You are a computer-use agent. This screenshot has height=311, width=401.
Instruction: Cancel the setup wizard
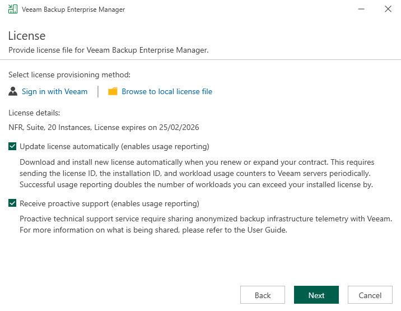coord(370,295)
